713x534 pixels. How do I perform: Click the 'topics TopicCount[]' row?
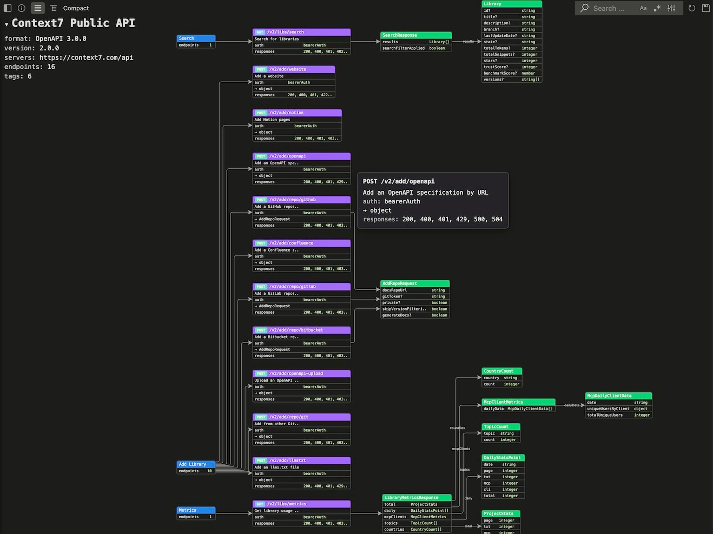click(x=417, y=523)
